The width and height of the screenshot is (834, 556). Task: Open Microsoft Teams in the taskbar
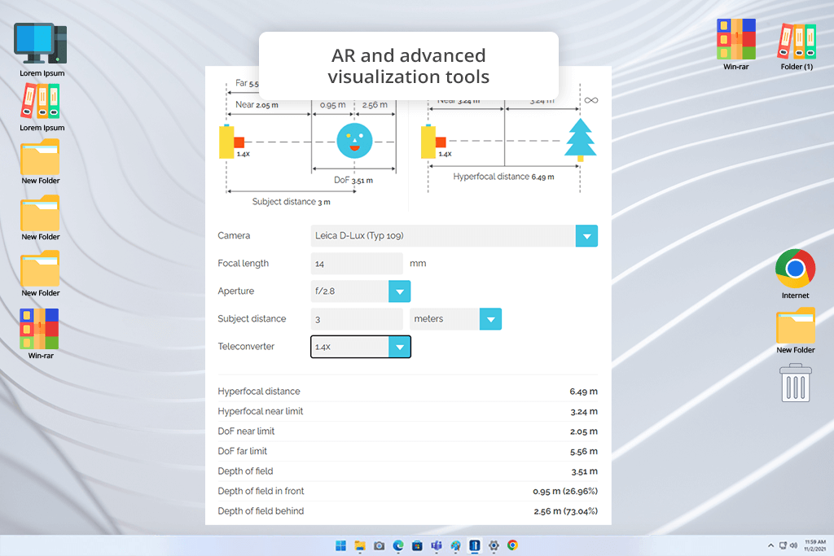click(x=437, y=545)
